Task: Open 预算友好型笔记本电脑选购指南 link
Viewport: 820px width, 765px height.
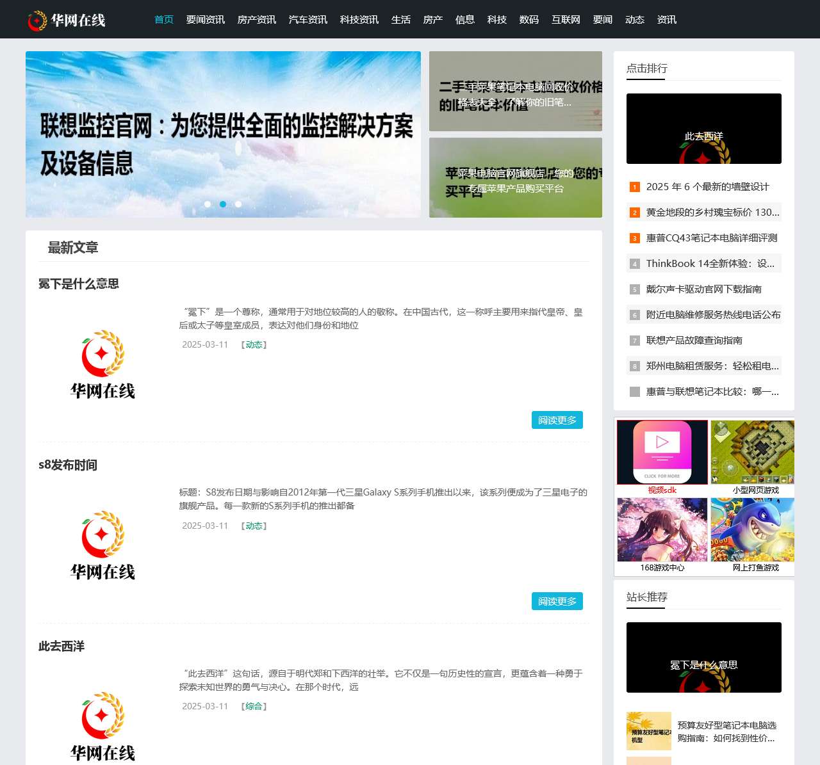Action: point(727,731)
